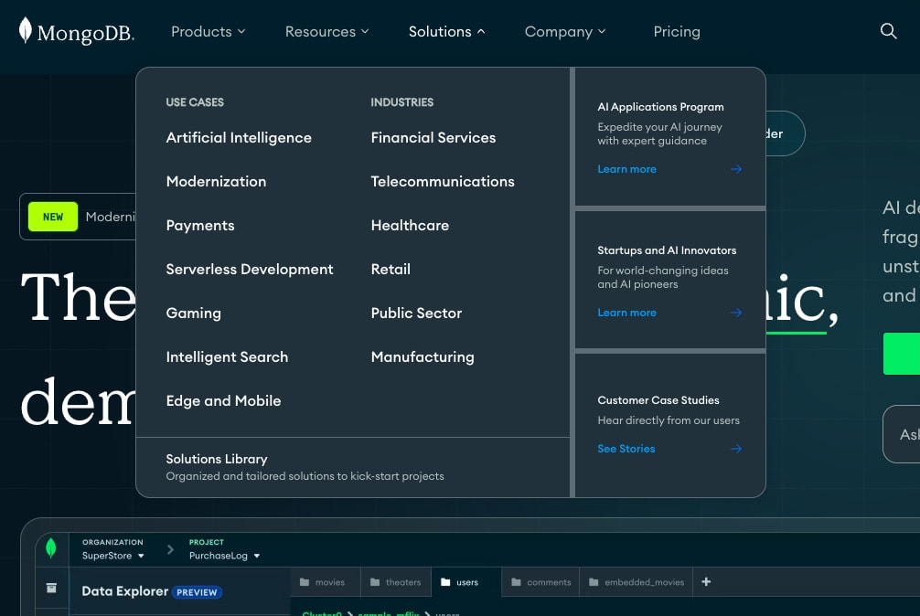Expand the Company menu
The width and height of the screenshot is (920, 616).
pos(564,32)
